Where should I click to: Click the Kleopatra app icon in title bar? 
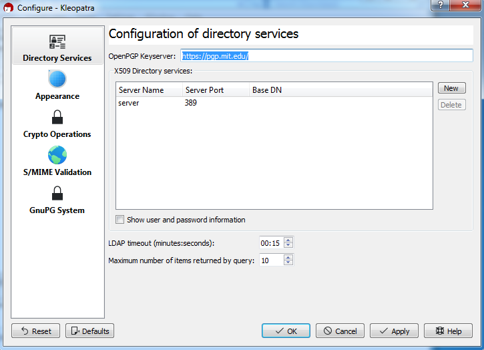(x=9, y=8)
